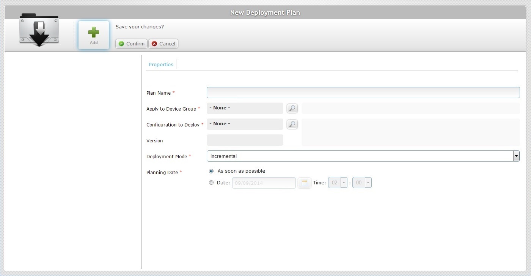The image size is (531, 276).
Task: Click the Configuration to Deploy None field
Action: coord(245,124)
